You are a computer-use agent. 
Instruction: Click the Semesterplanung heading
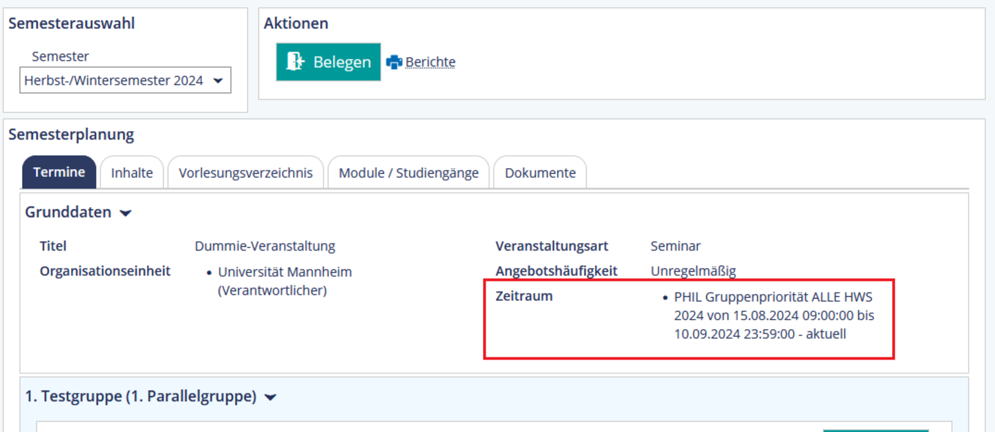click(x=71, y=135)
